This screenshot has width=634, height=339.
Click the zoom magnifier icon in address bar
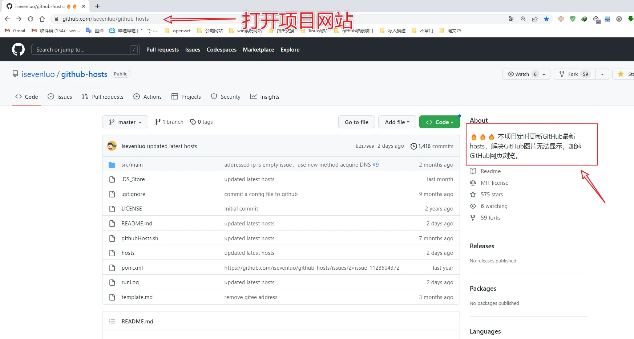coord(523,19)
